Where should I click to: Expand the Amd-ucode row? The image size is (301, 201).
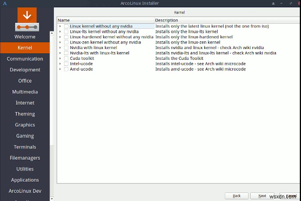point(60,69)
